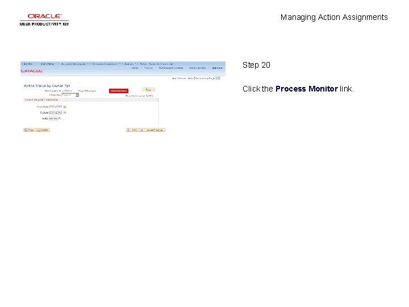Open the Main Menu
The width and height of the screenshot is (409, 307).
(48, 64)
